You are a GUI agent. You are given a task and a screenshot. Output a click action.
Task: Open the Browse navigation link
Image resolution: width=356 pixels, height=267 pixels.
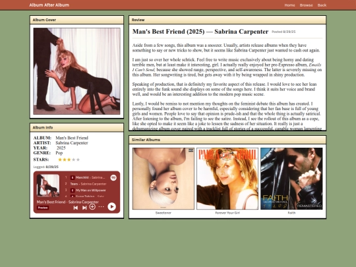[306, 5]
